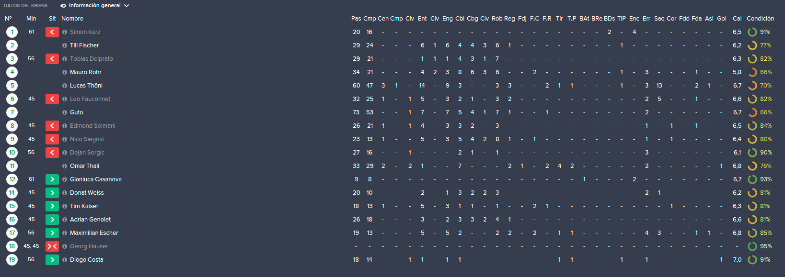Click the green substituted-on icon for Gianluca Casanova
Viewport: 785px width, 277px height.
pyautogui.click(x=52, y=179)
